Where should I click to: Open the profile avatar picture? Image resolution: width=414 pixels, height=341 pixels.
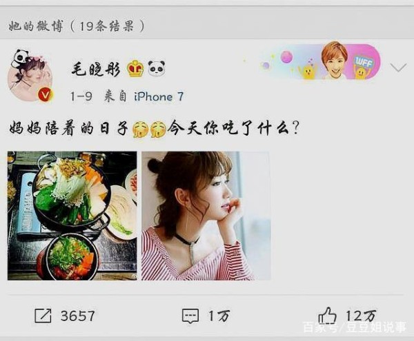tap(31, 76)
